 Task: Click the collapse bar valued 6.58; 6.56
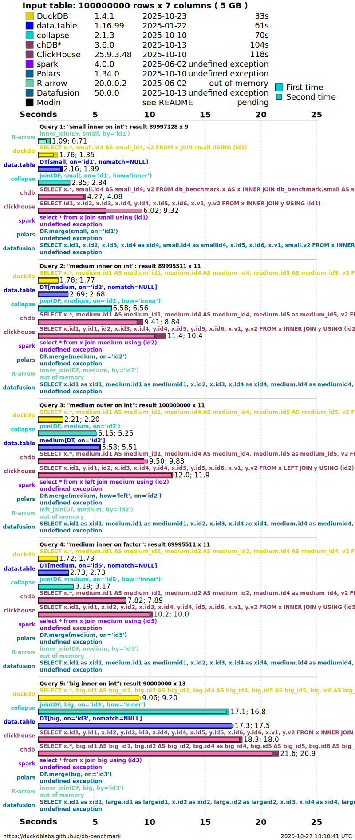tap(75, 308)
